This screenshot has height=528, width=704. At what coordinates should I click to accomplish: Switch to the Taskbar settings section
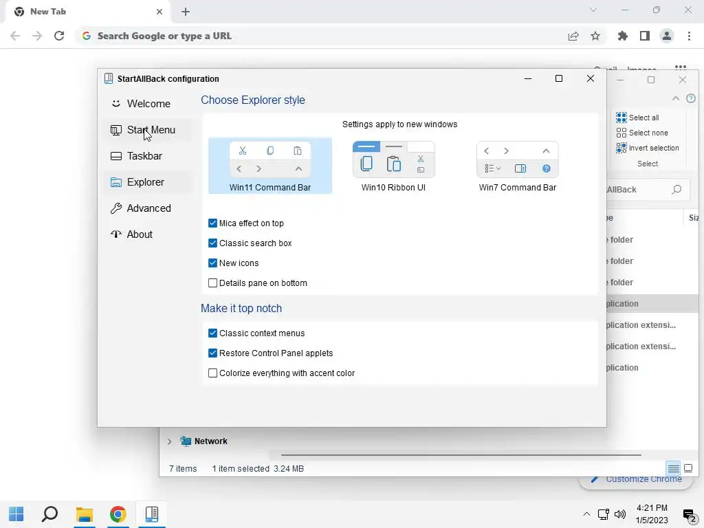pyautogui.click(x=148, y=156)
